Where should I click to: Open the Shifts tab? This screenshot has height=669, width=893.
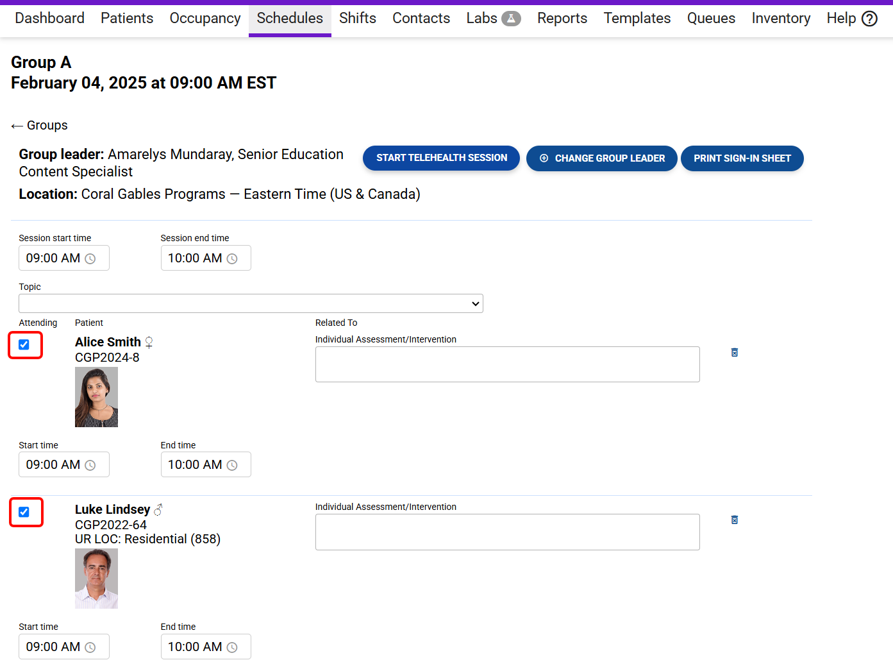pos(357,19)
